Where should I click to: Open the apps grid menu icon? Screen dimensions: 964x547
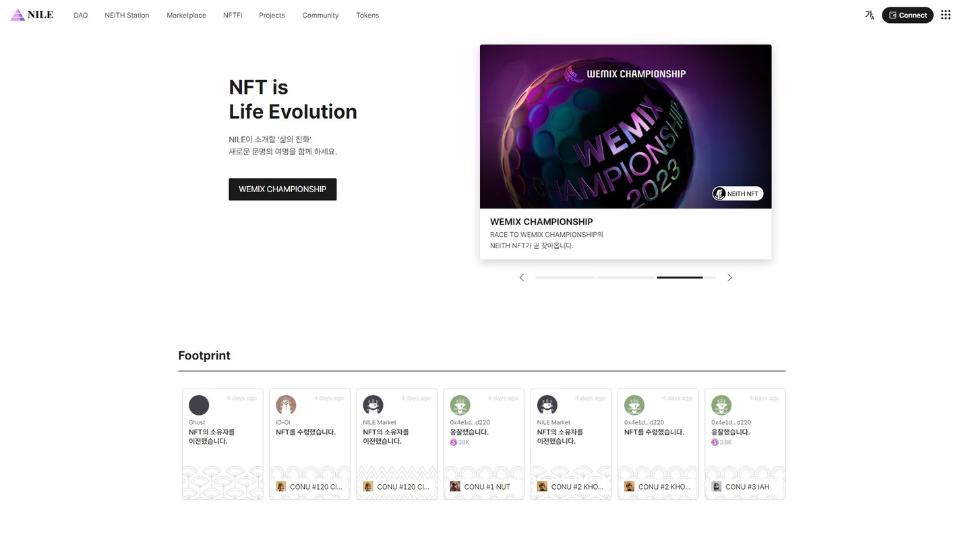pyautogui.click(x=945, y=15)
